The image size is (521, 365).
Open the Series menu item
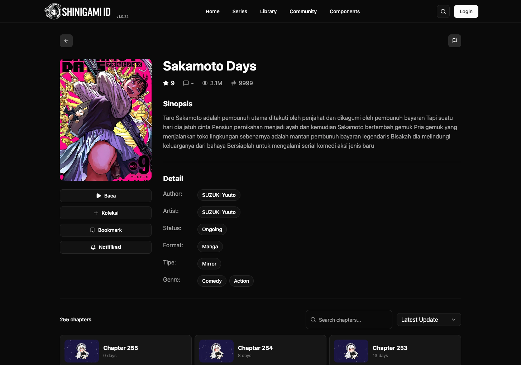point(240,11)
